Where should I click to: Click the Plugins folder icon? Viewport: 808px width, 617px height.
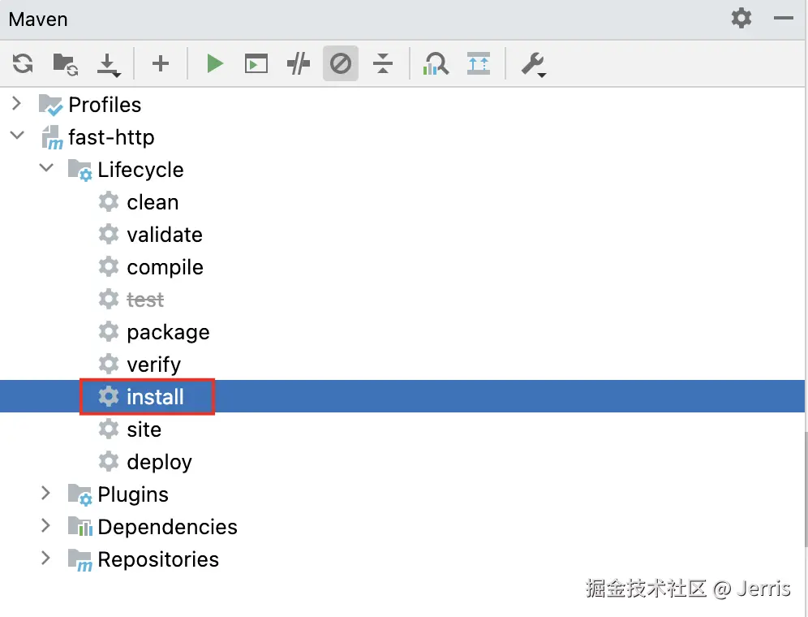coord(80,494)
